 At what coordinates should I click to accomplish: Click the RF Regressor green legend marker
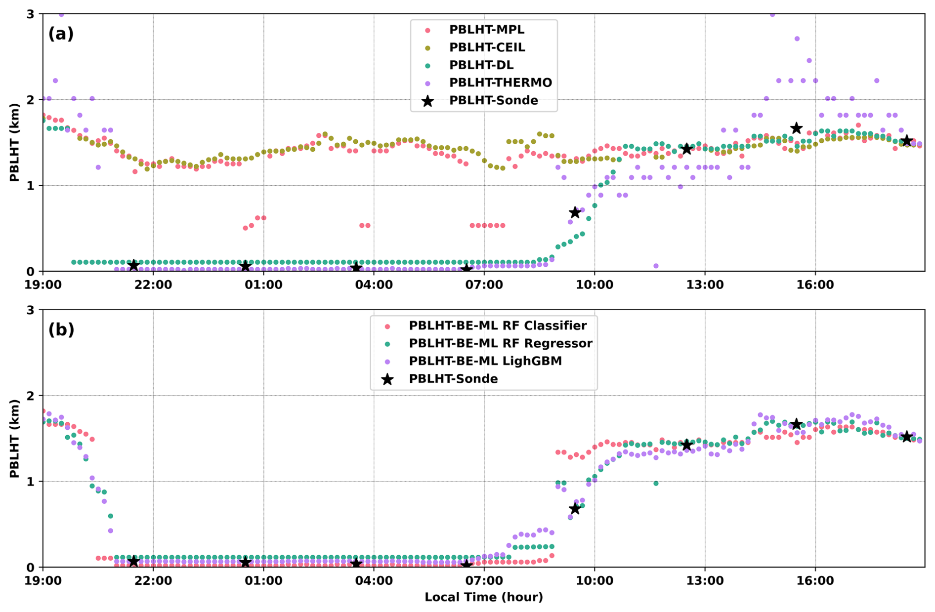click(x=387, y=344)
